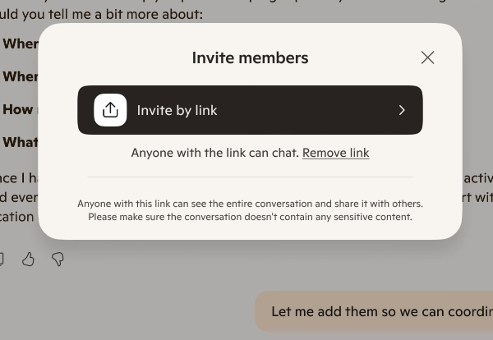Click the bold "What" text behind the dialog
This screenshot has height=340, width=493.
click(x=20, y=142)
